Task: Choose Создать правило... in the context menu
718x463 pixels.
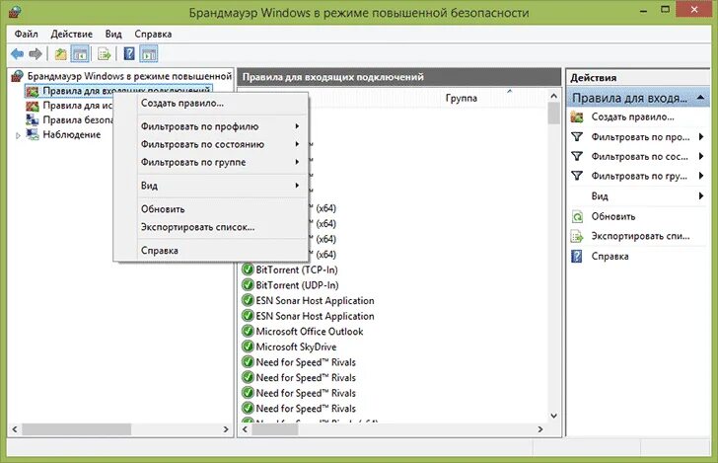Action: [211, 103]
